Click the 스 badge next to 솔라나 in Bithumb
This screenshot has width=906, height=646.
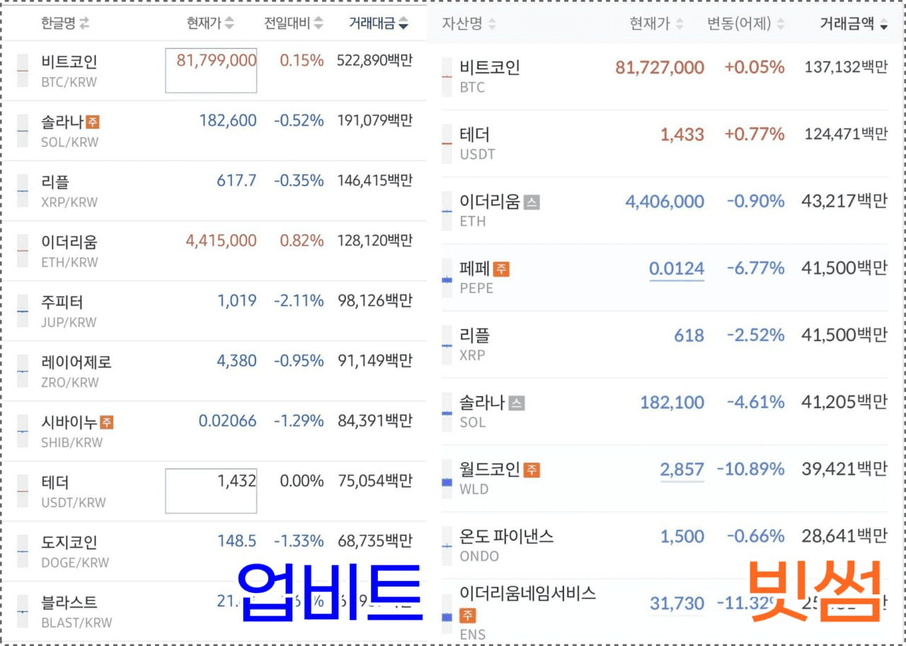point(517,403)
